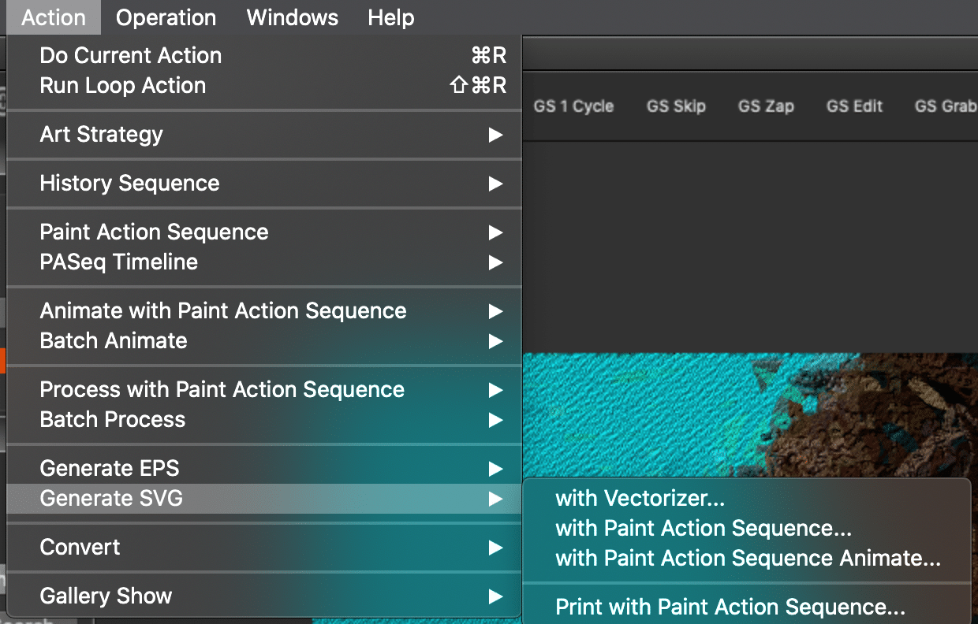Expand Process with Paint Action Sequence

[x=264, y=390]
